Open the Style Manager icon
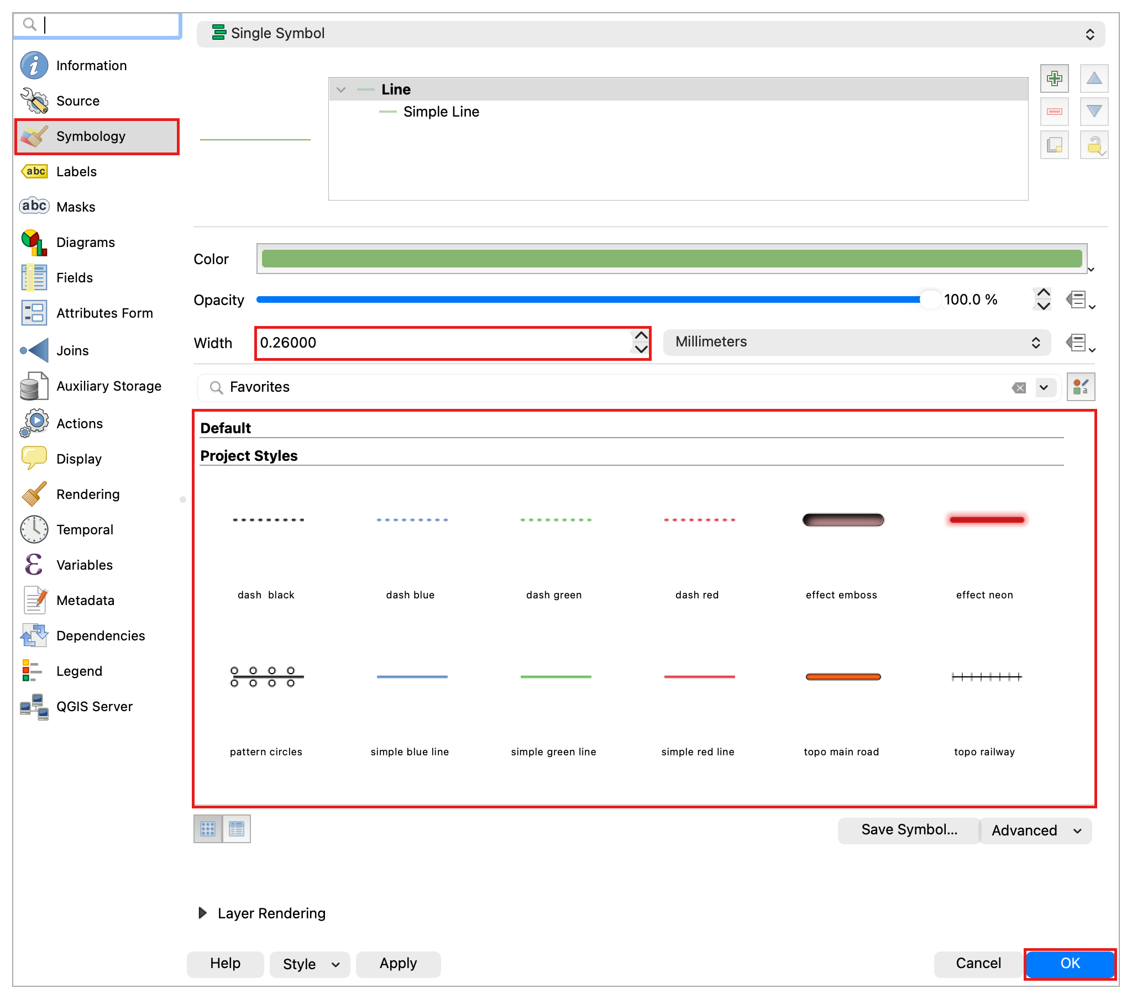1132x999 pixels. point(1081,387)
